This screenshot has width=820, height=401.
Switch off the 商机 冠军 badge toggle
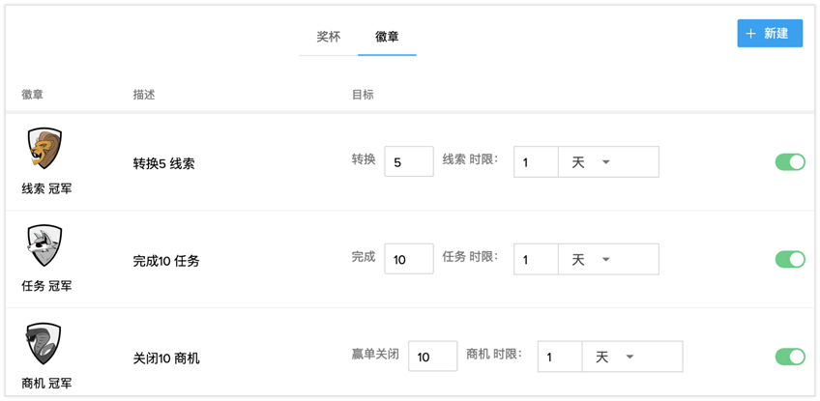click(x=790, y=357)
